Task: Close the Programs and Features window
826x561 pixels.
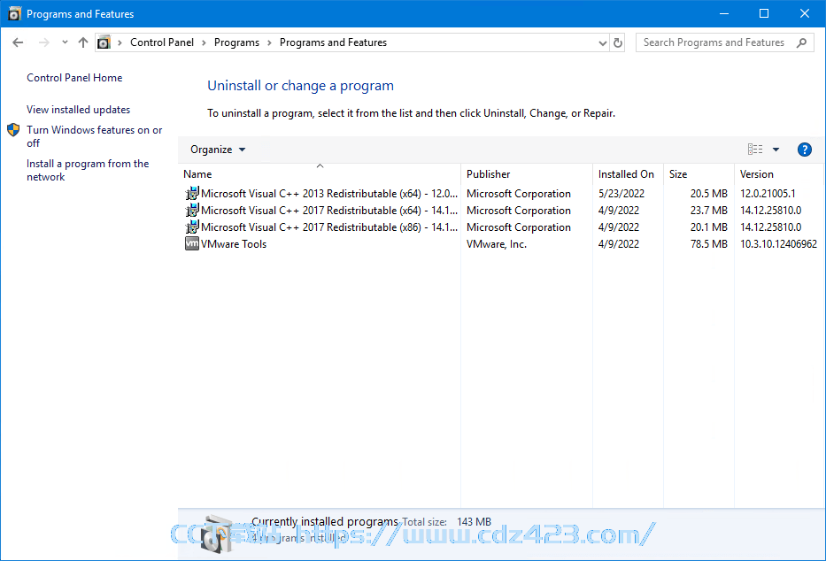Action: click(805, 13)
